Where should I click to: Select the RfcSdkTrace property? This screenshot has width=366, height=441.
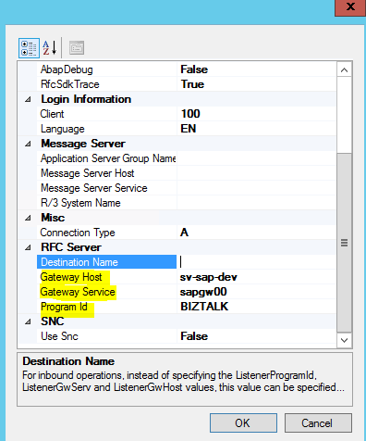(70, 84)
